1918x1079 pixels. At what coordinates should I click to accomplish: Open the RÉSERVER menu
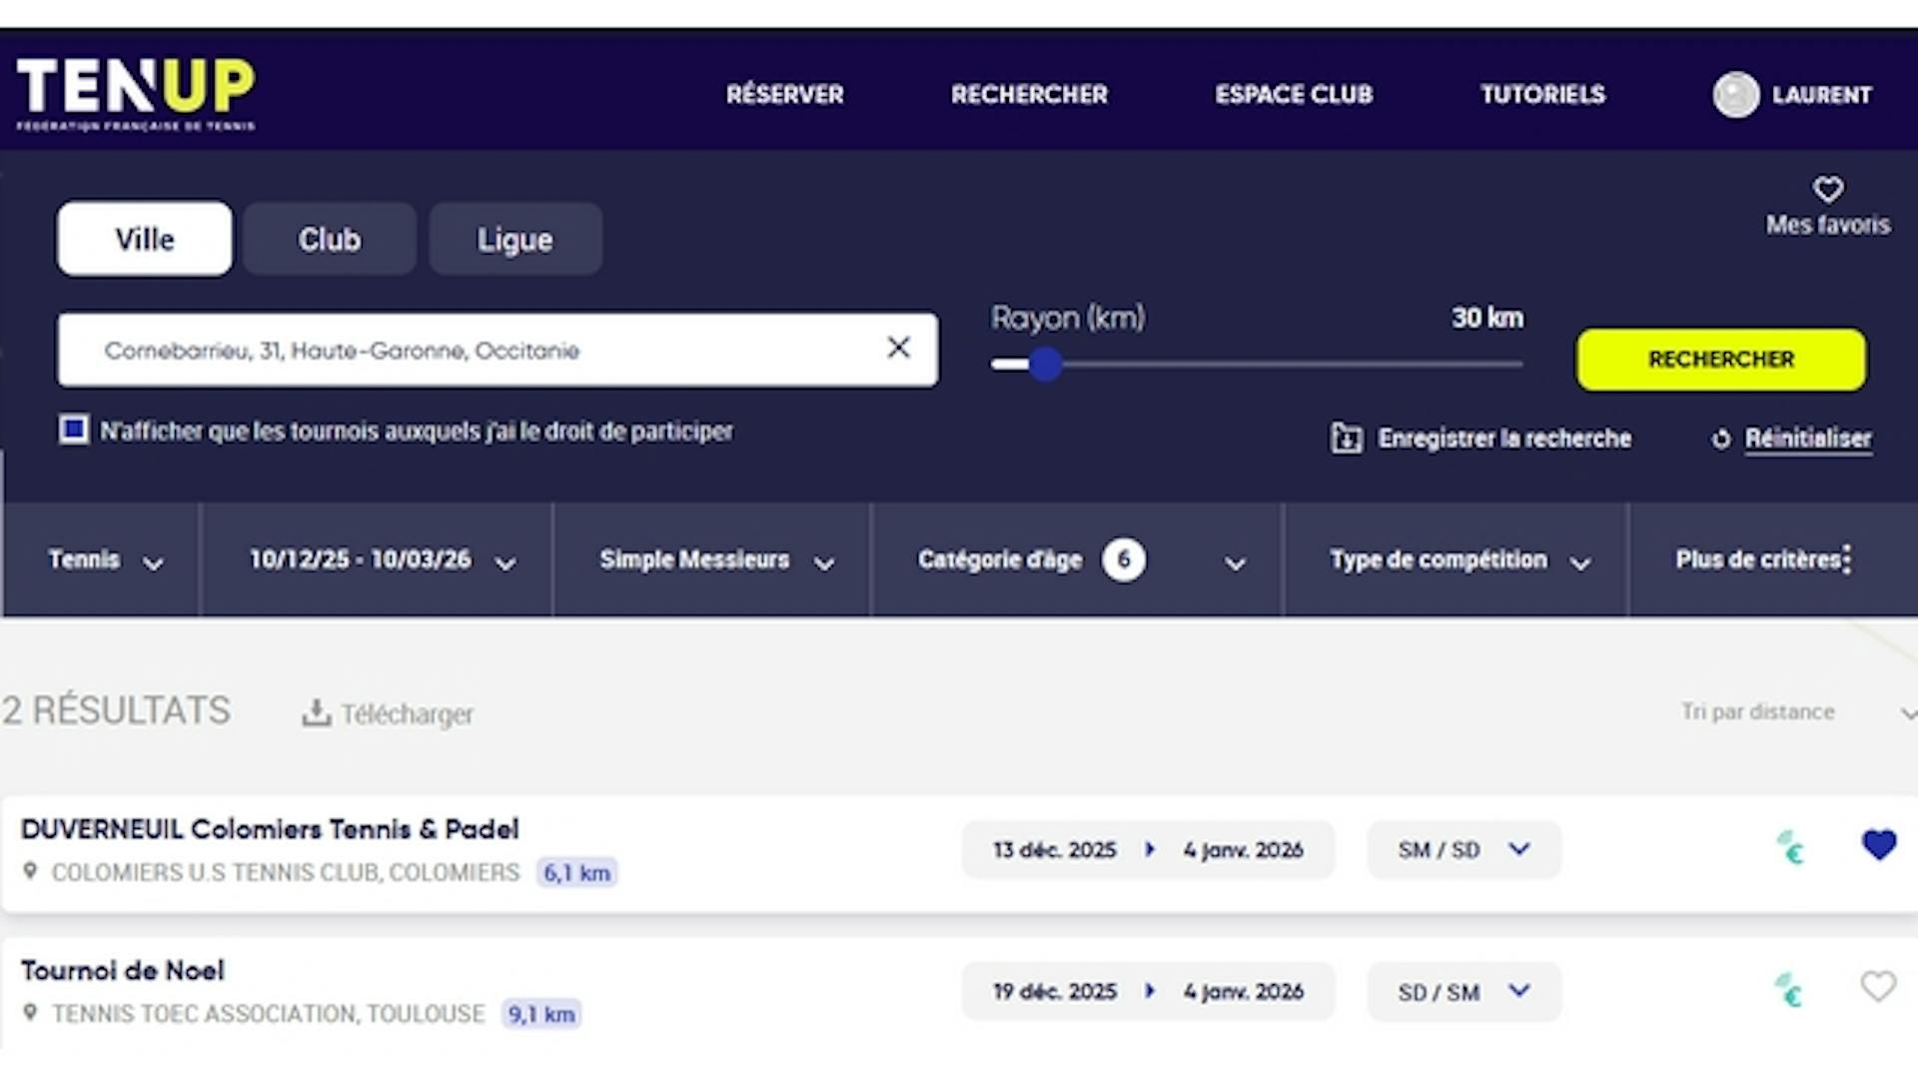(x=784, y=95)
